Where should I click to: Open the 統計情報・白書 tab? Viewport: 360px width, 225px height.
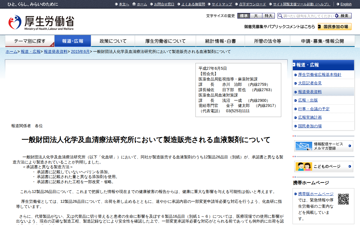[x=220, y=41]
